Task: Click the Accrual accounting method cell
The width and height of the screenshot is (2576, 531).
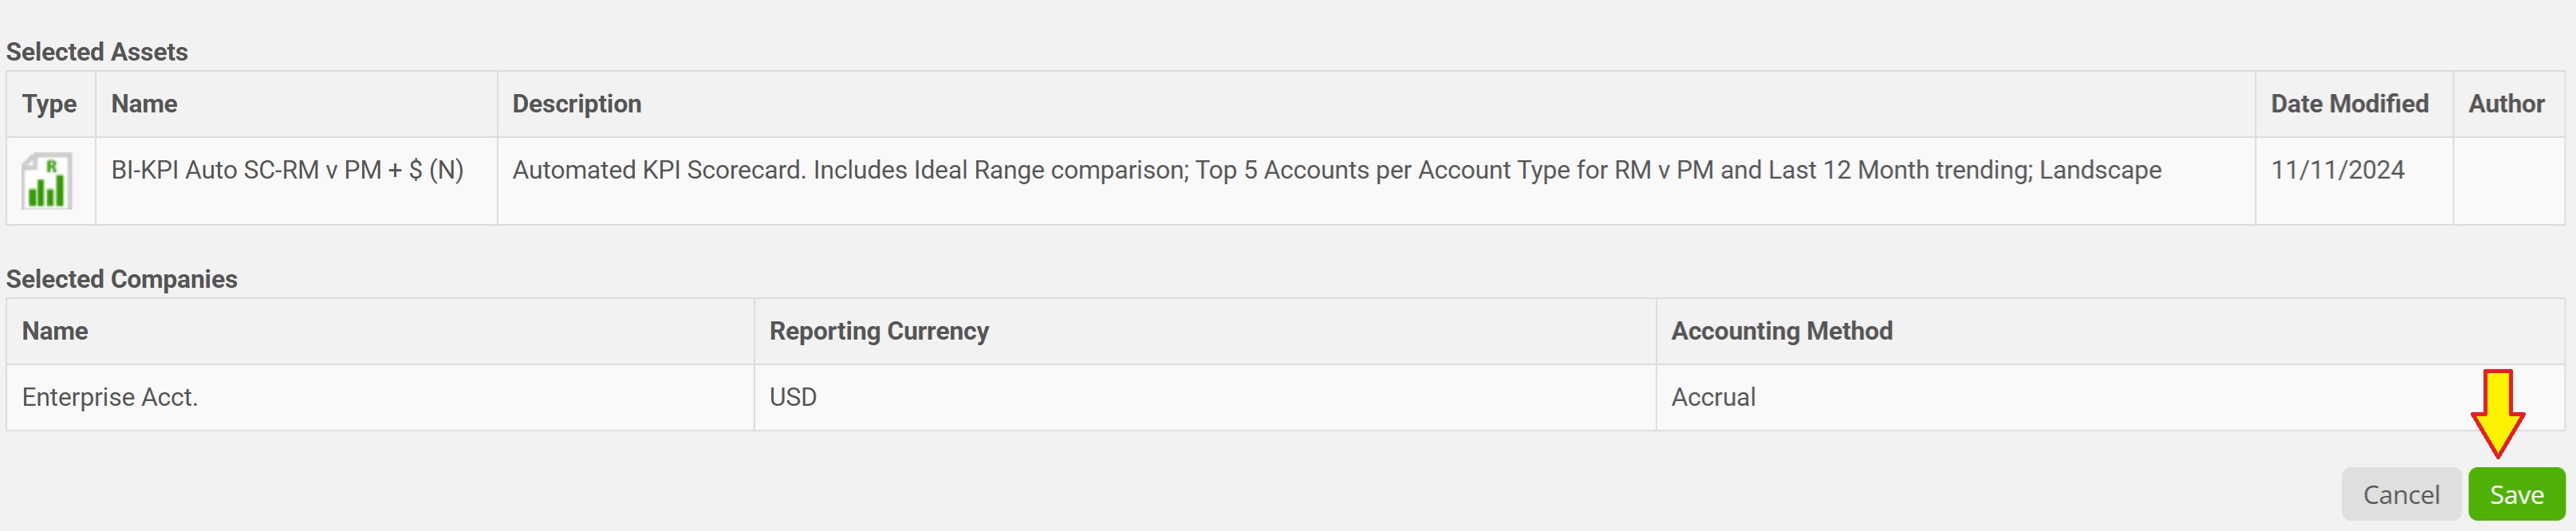Action: (x=1713, y=397)
